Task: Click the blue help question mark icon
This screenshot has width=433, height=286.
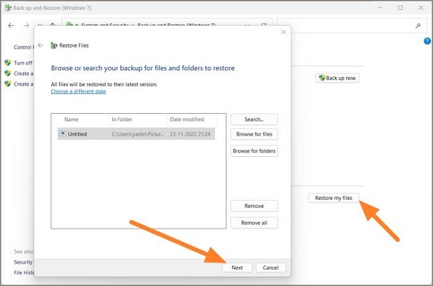Action: (x=427, y=41)
